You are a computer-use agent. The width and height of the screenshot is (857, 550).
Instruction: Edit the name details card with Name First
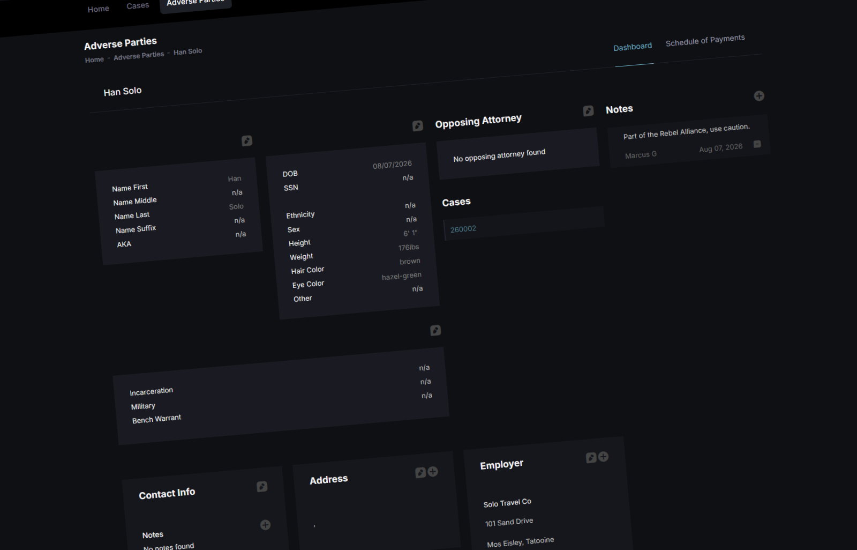pyautogui.click(x=247, y=141)
